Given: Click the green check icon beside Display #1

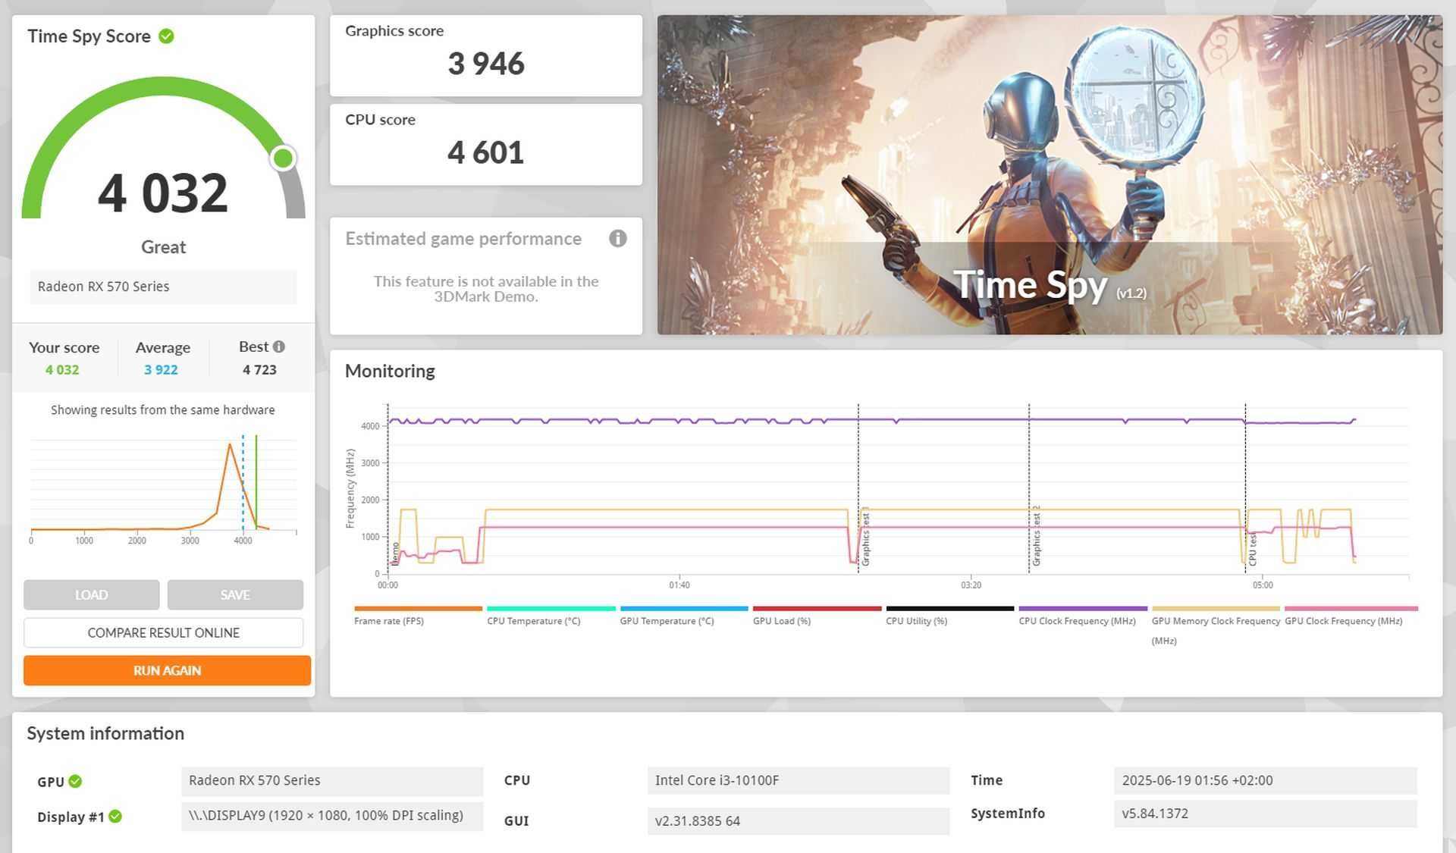Looking at the screenshot, I should click(x=115, y=817).
